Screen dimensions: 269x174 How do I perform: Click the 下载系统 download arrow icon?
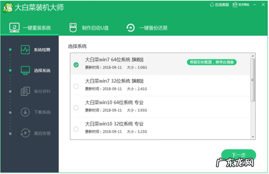25,112
